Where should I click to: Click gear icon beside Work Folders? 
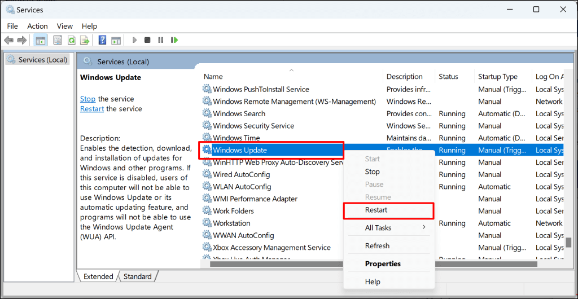tap(207, 211)
